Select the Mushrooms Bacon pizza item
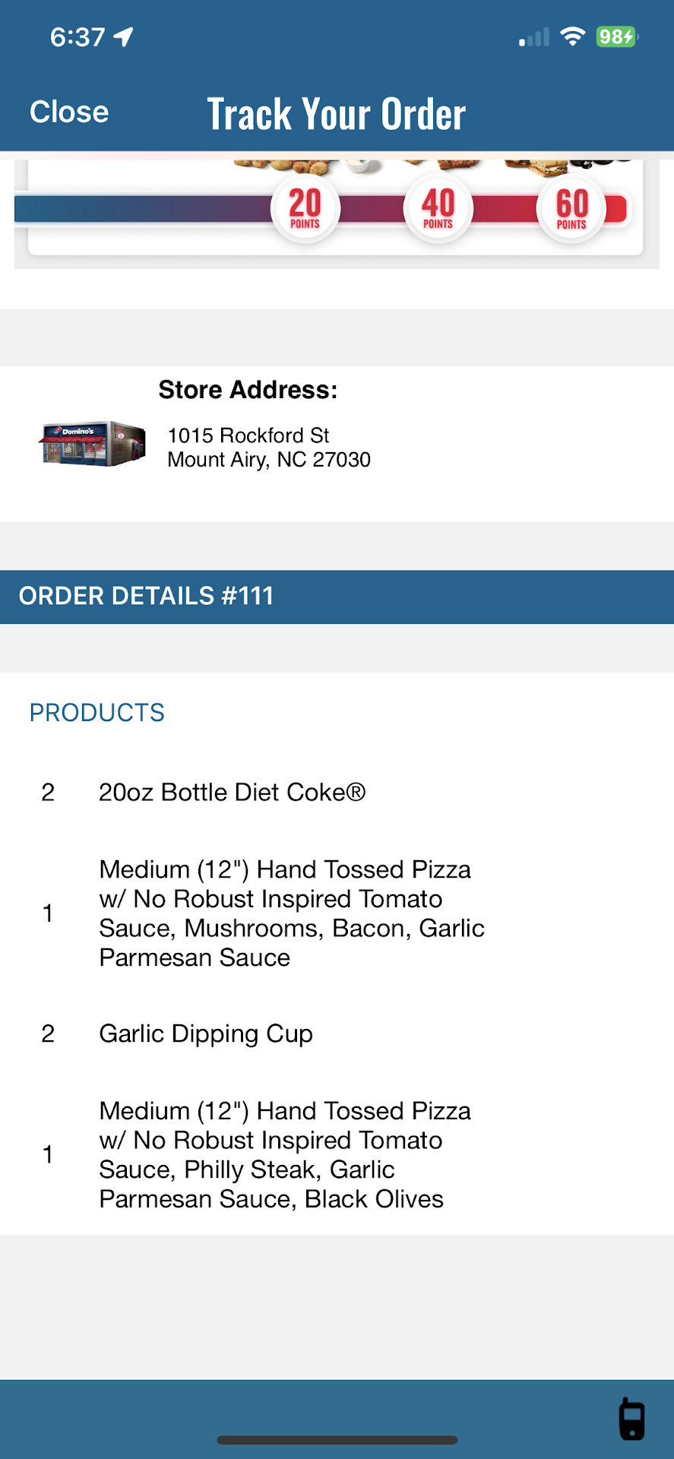Screen dimensions: 674x1459 click(x=292, y=913)
